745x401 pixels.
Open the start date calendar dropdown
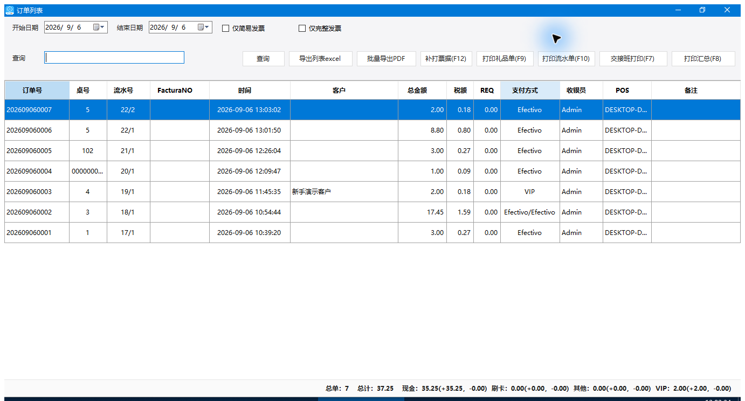coord(99,27)
